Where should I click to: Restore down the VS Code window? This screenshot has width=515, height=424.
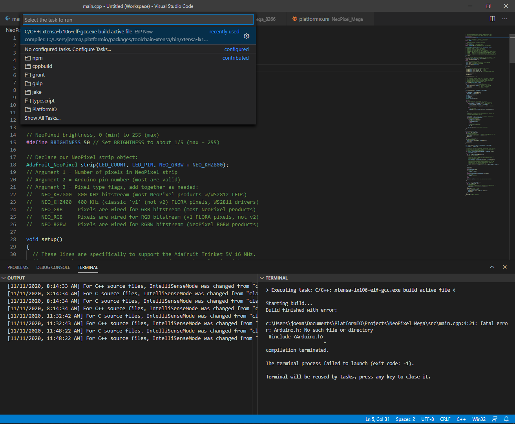(x=488, y=6)
